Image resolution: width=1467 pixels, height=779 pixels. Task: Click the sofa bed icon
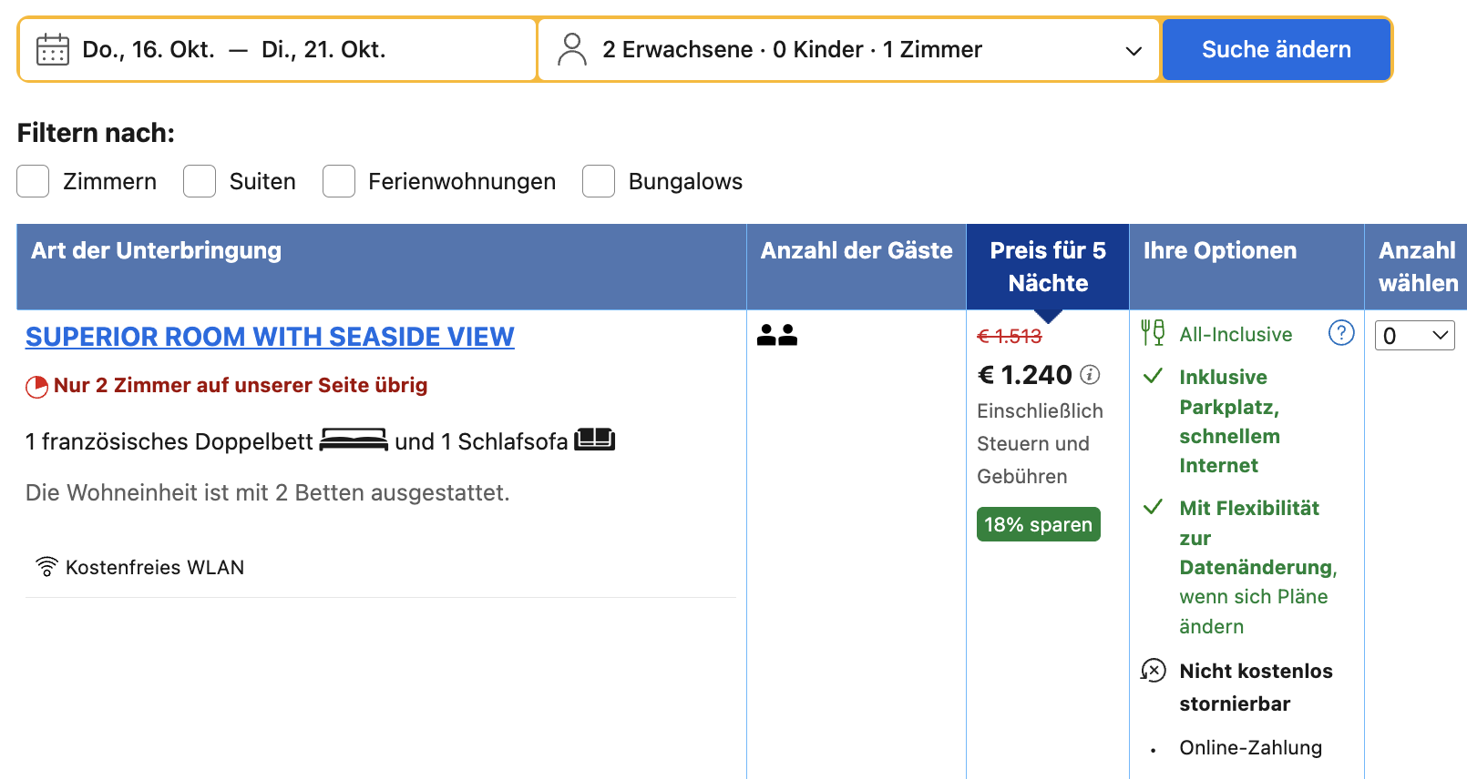[x=594, y=440]
